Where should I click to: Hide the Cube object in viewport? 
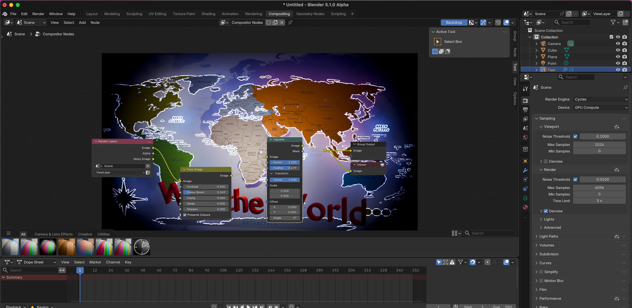pos(618,50)
